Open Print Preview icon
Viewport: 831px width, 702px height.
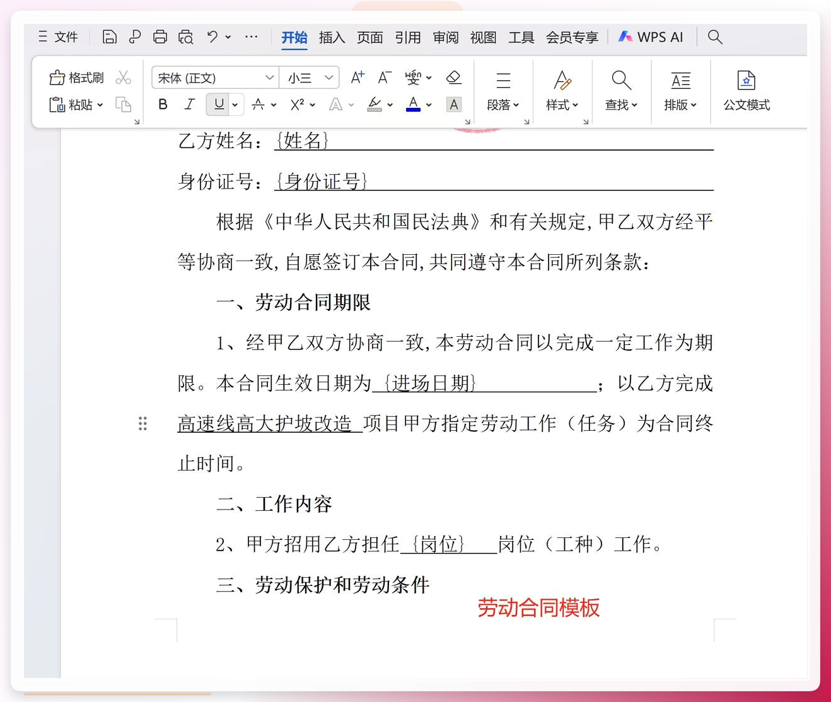tap(185, 37)
